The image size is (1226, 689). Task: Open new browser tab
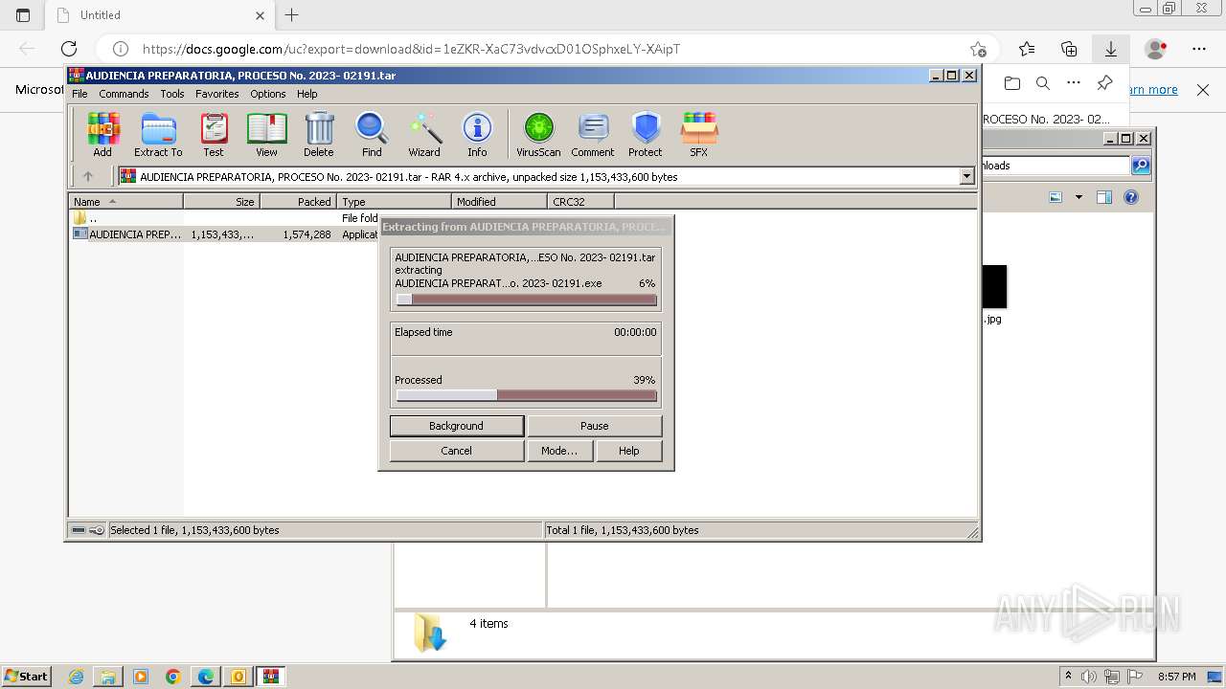[x=292, y=14]
